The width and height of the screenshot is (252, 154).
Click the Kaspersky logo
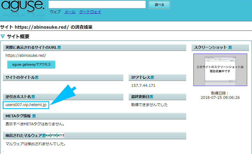tap(55, 136)
